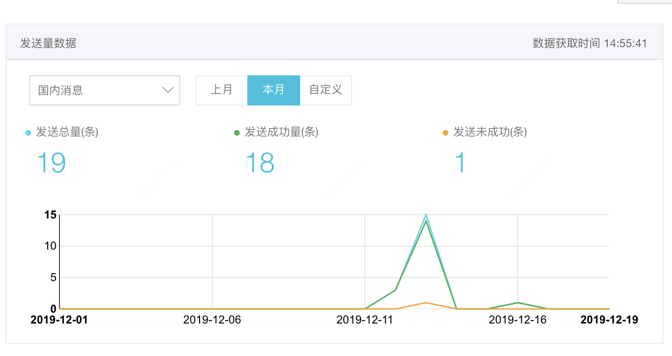
Task: Click the orange line's small peak point
Action: click(426, 302)
